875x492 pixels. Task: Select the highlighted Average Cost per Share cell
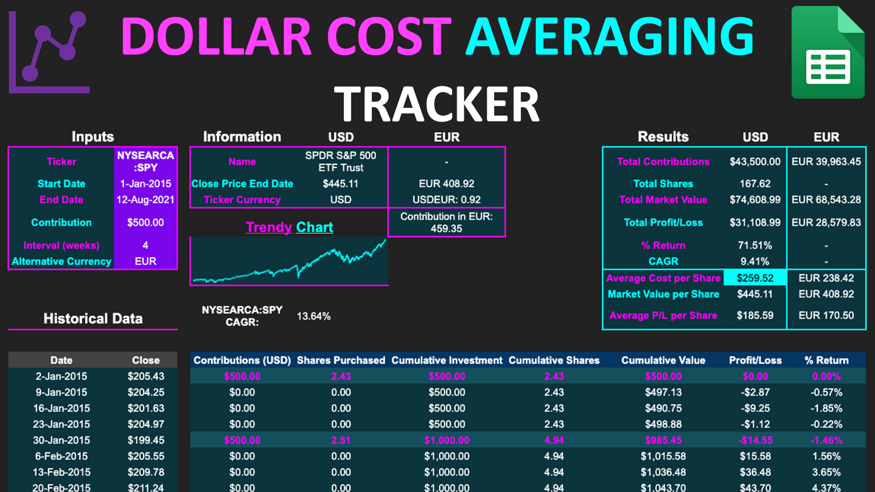(x=756, y=278)
